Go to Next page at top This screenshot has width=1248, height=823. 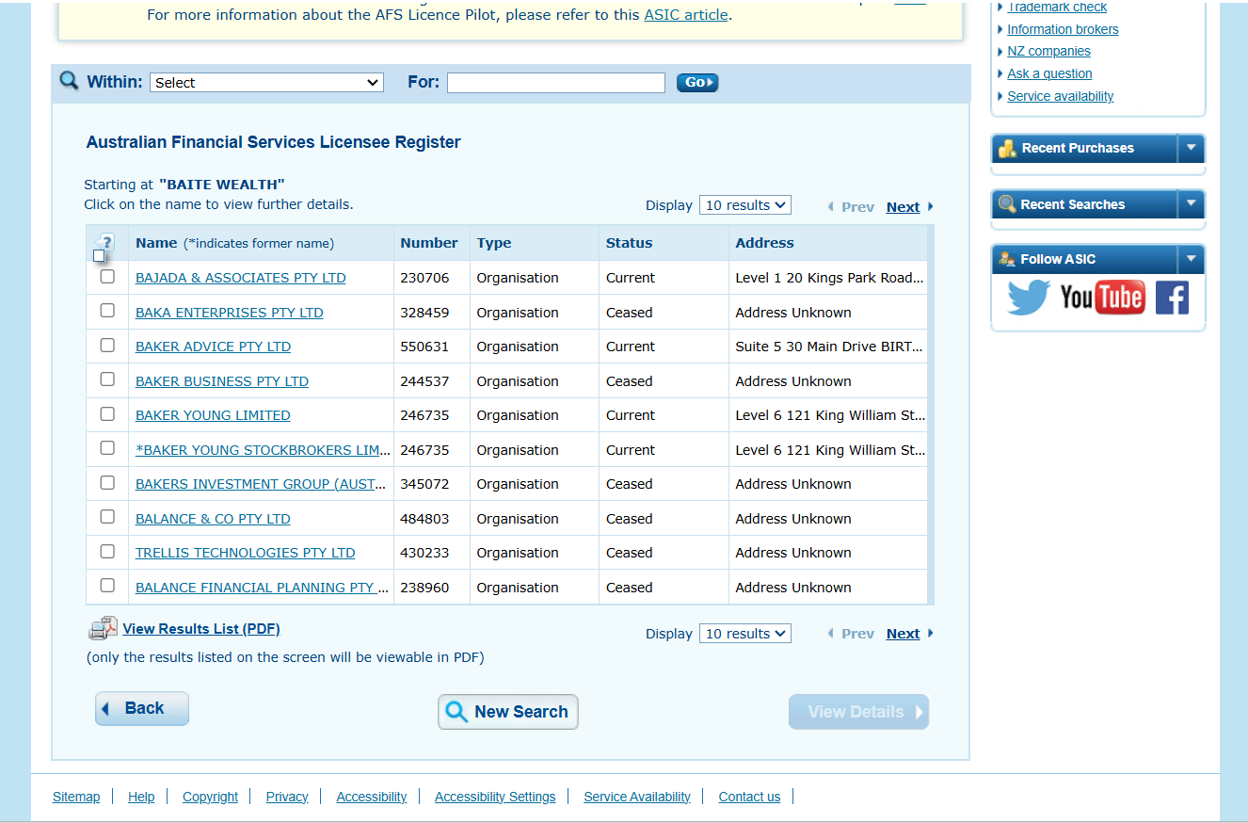903,207
